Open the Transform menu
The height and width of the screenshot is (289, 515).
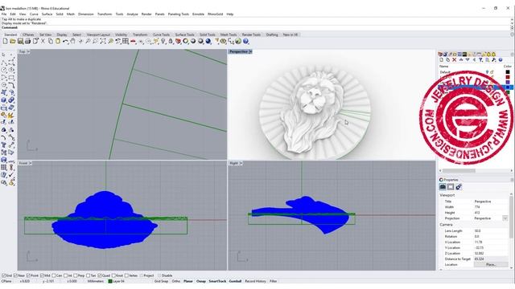pyautogui.click(x=105, y=14)
